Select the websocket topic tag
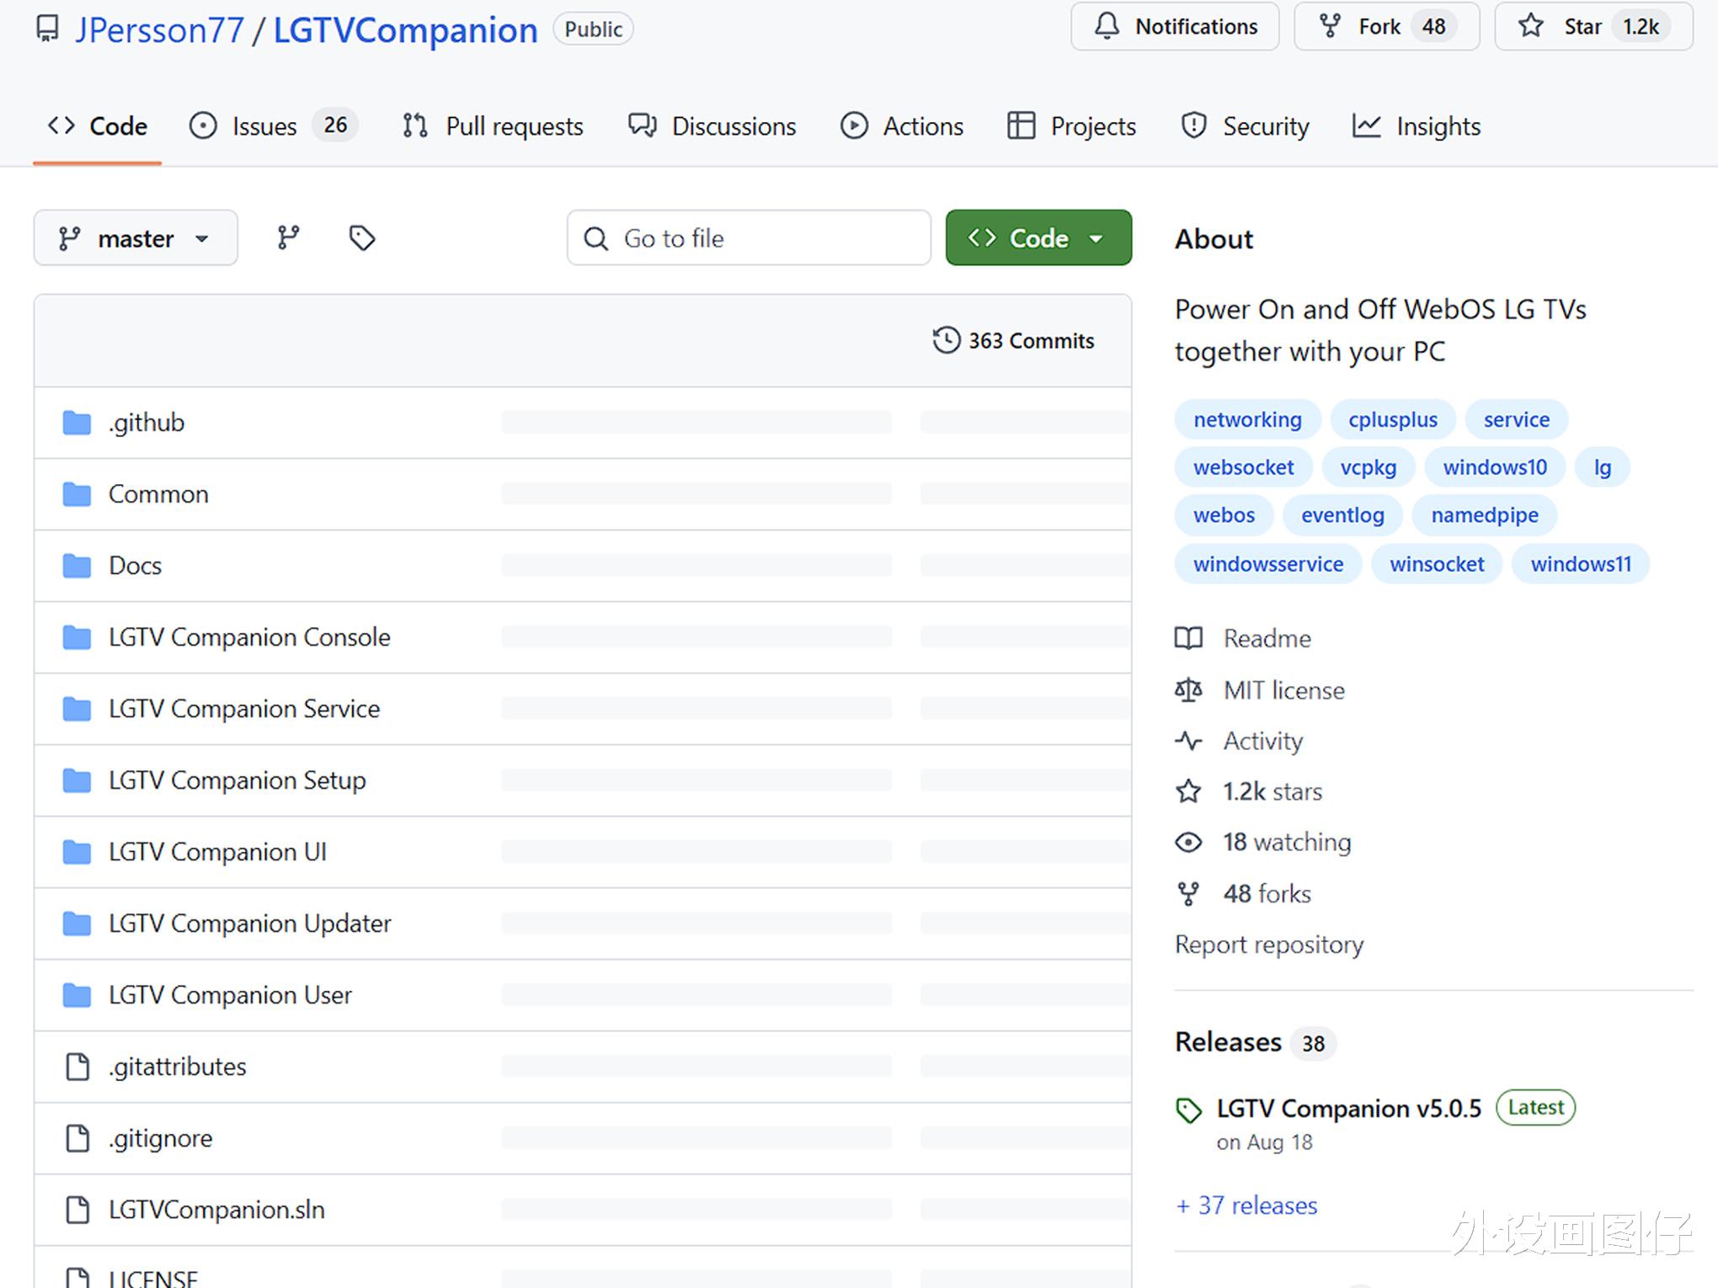 [x=1243, y=467]
